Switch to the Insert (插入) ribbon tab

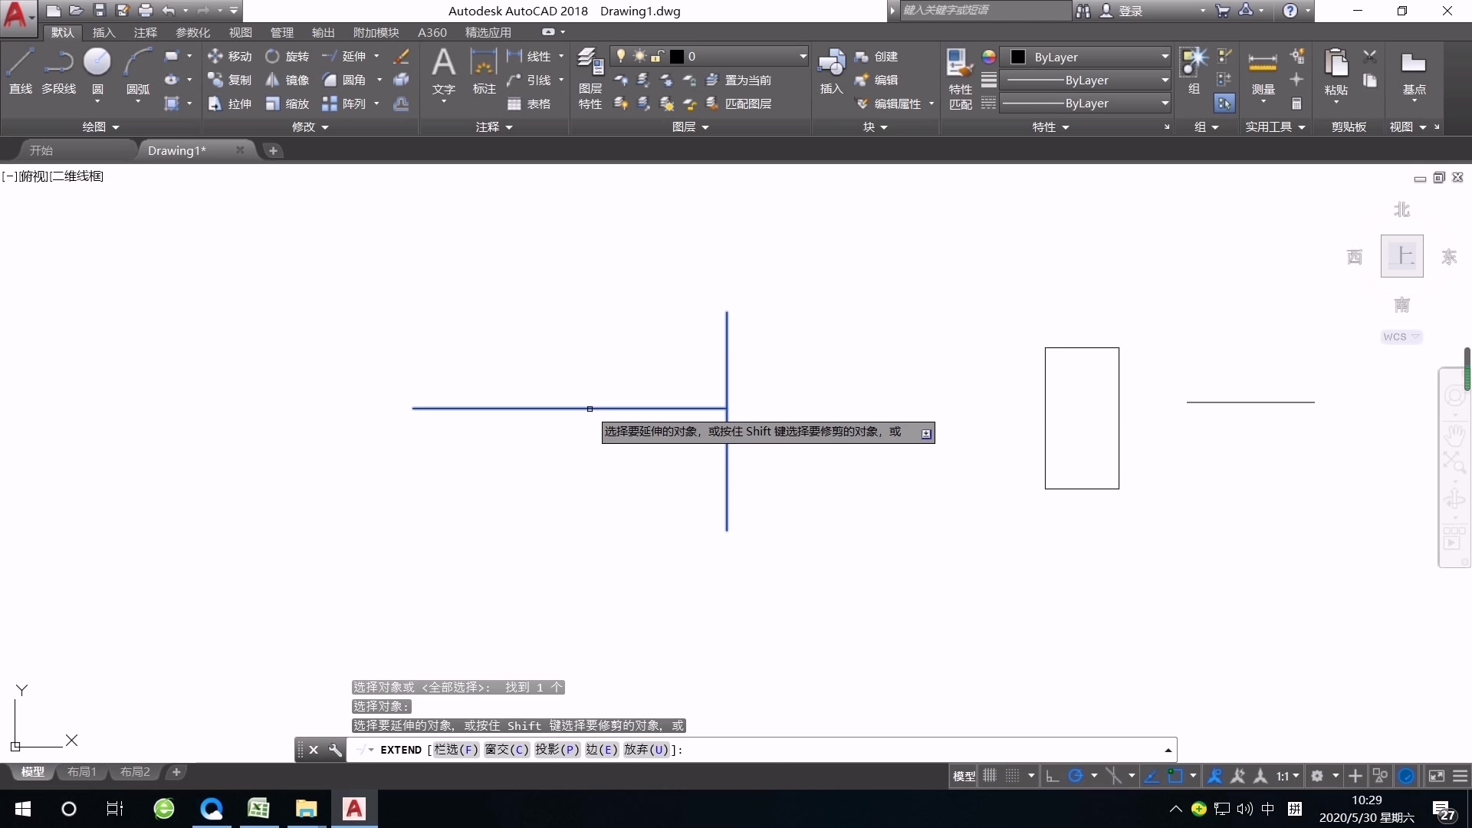(x=103, y=32)
